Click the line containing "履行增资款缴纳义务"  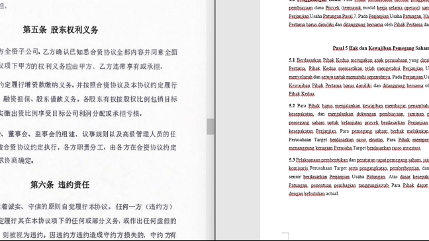89,85
